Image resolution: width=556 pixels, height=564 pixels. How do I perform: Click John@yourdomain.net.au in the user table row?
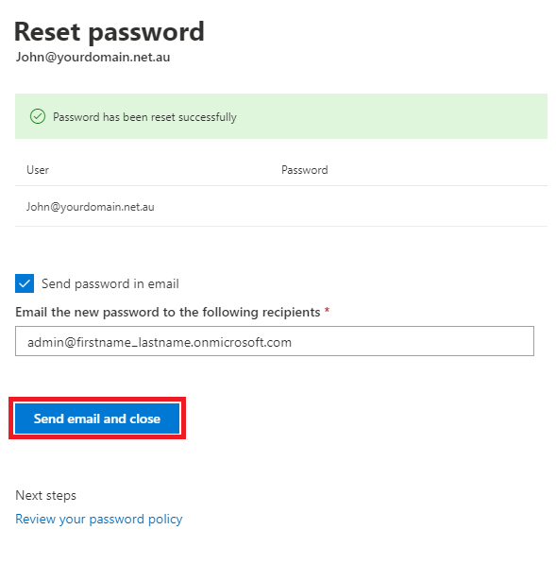(91, 207)
